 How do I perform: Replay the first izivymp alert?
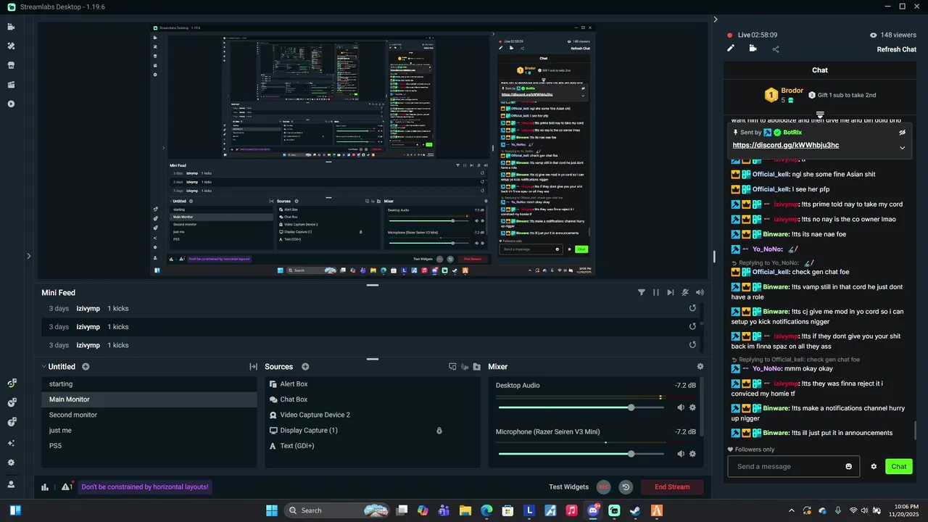pos(692,308)
